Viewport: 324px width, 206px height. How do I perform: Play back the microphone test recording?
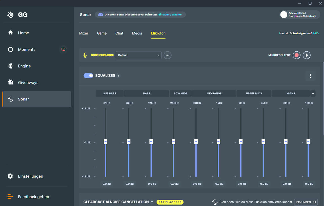click(x=307, y=55)
